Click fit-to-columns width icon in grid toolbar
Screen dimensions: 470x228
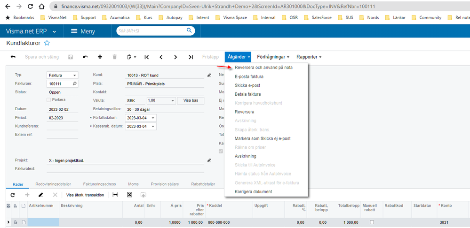pos(115,195)
